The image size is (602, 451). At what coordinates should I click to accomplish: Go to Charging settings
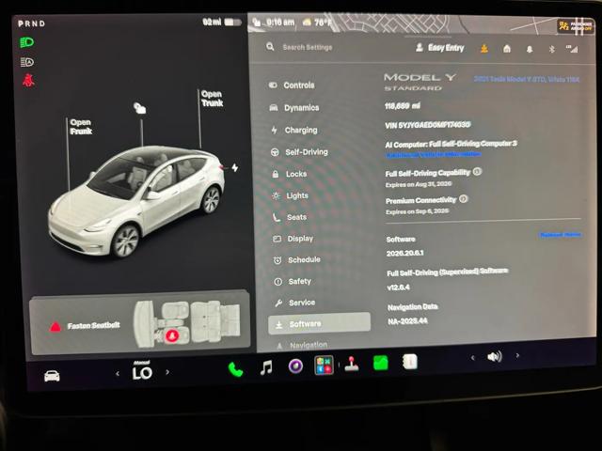(294, 130)
